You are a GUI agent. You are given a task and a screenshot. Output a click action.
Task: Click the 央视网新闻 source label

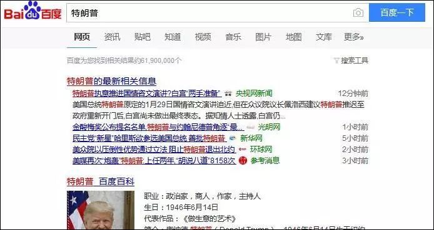click(254, 93)
